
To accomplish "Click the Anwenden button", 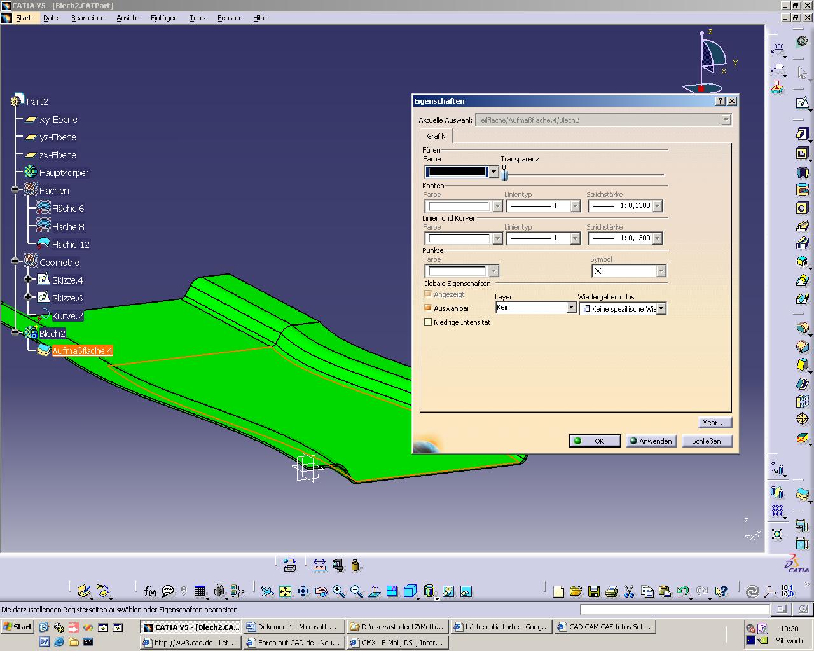I will 651,441.
